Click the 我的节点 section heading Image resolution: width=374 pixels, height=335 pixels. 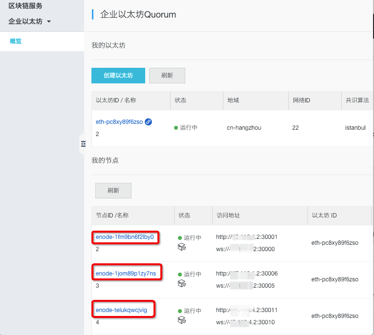coord(105,160)
